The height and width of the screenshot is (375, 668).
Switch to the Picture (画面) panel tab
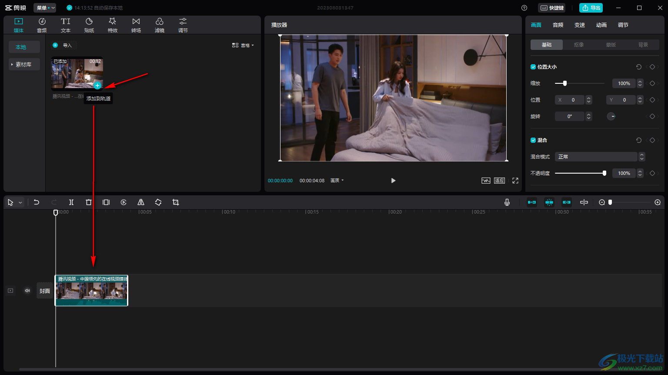[536, 25]
